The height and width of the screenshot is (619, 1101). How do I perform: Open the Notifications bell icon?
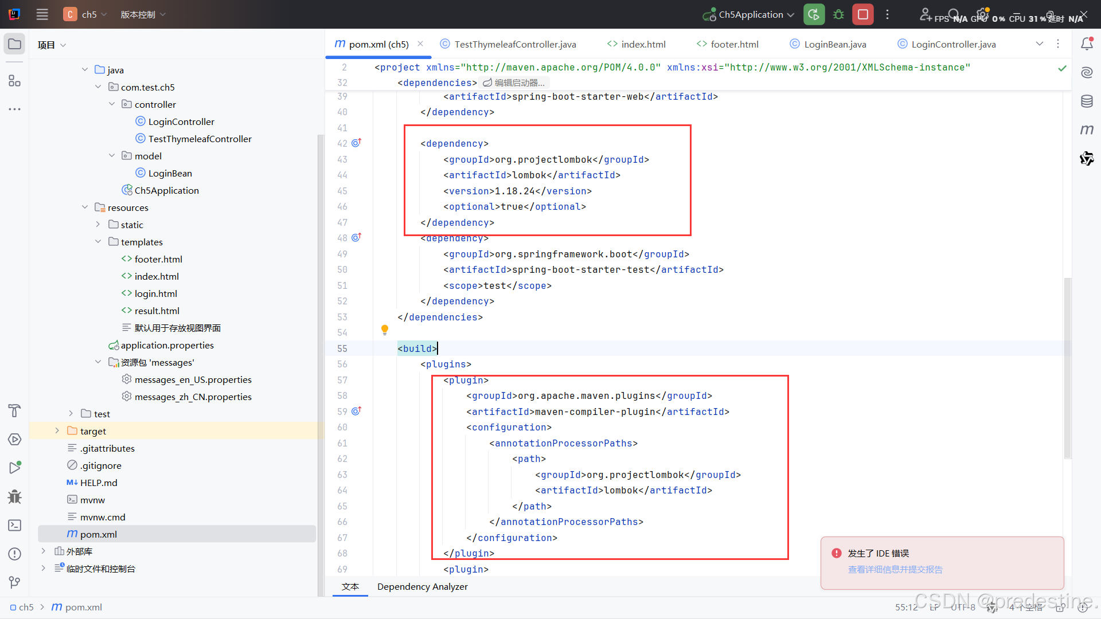click(x=1087, y=44)
